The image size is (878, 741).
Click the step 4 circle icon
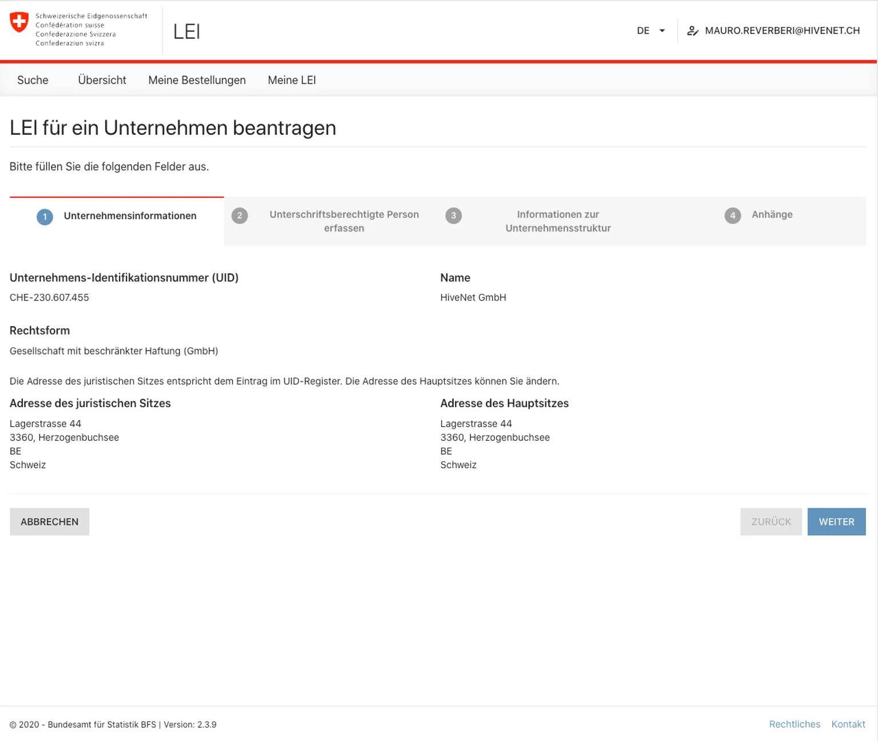pyautogui.click(x=732, y=216)
